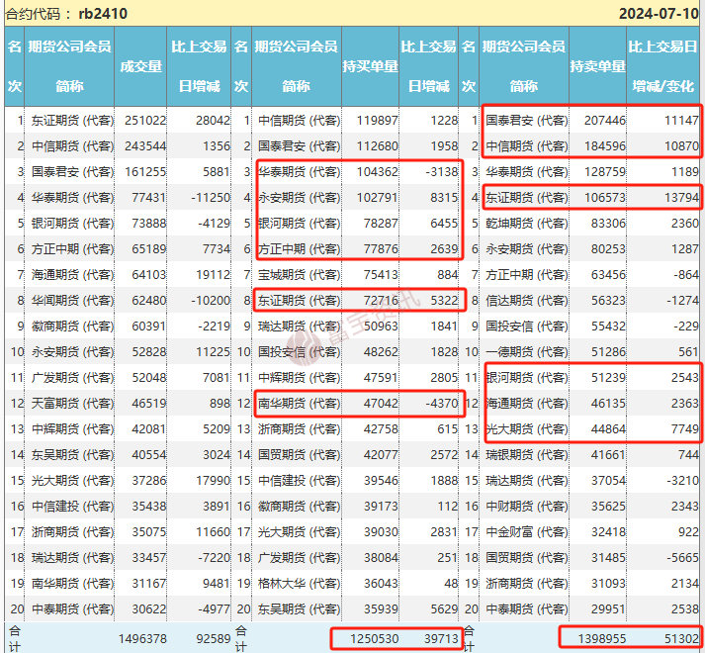Click short position value 128759

click(605, 171)
